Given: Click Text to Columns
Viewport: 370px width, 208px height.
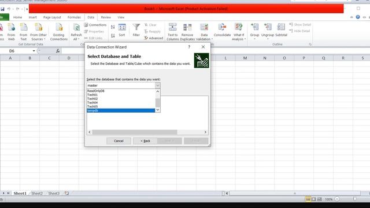Looking at the screenshot, I should tap(173, 32).
